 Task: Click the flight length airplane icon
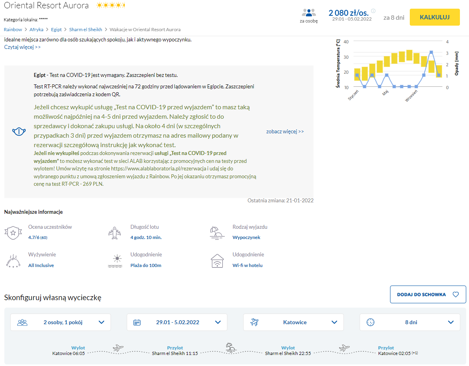[114, 233]
